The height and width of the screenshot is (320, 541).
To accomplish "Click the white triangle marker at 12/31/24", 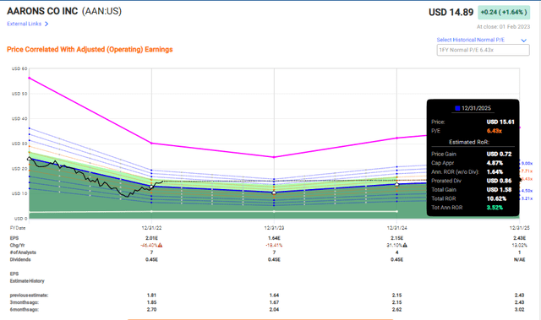I will (396, 185).
